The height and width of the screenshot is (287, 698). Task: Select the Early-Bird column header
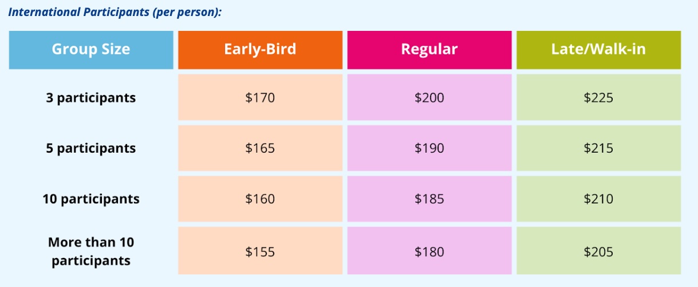(260, 49)
